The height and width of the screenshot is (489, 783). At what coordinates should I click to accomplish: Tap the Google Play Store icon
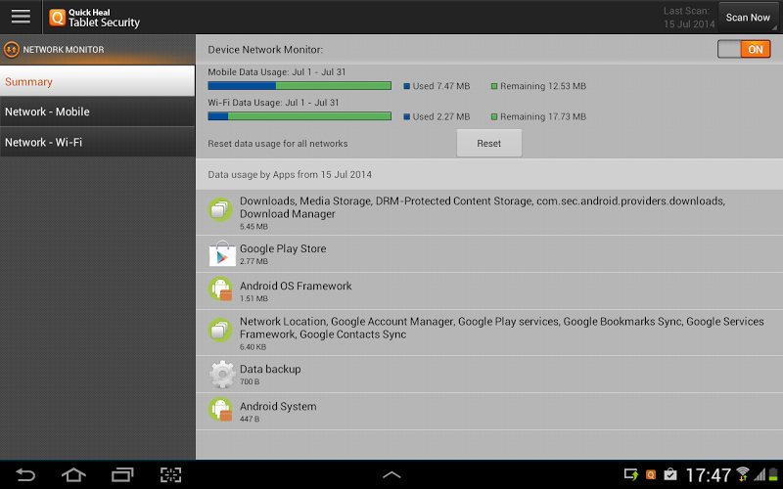click(x=222, y=253)
